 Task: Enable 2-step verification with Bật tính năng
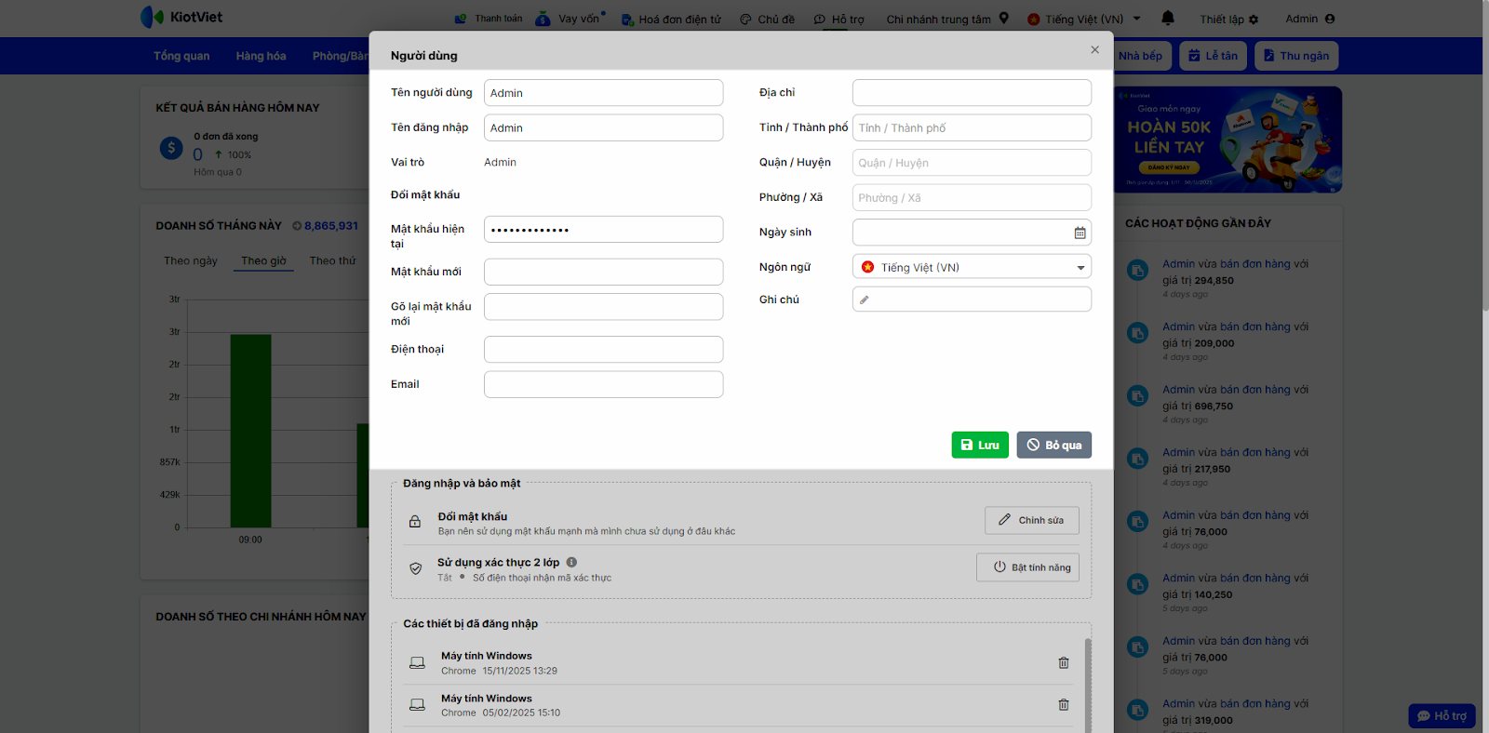(x=1027, y=567)
